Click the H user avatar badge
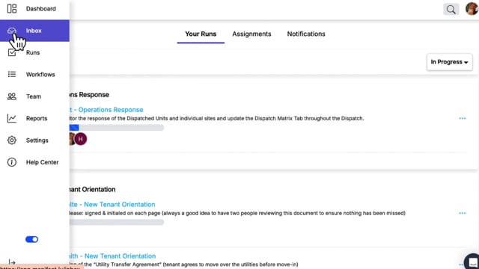The width and height of the screenshot is (479, 269). [x=81, y=139]
